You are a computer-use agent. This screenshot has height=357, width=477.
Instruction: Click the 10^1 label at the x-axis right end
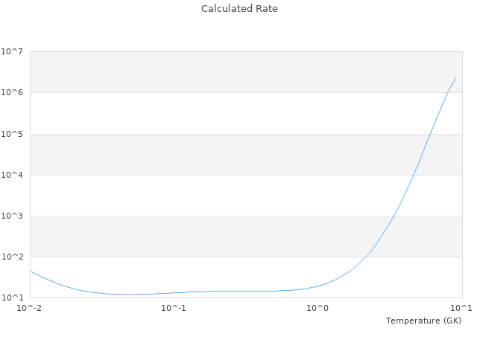[x=461, y=308]
